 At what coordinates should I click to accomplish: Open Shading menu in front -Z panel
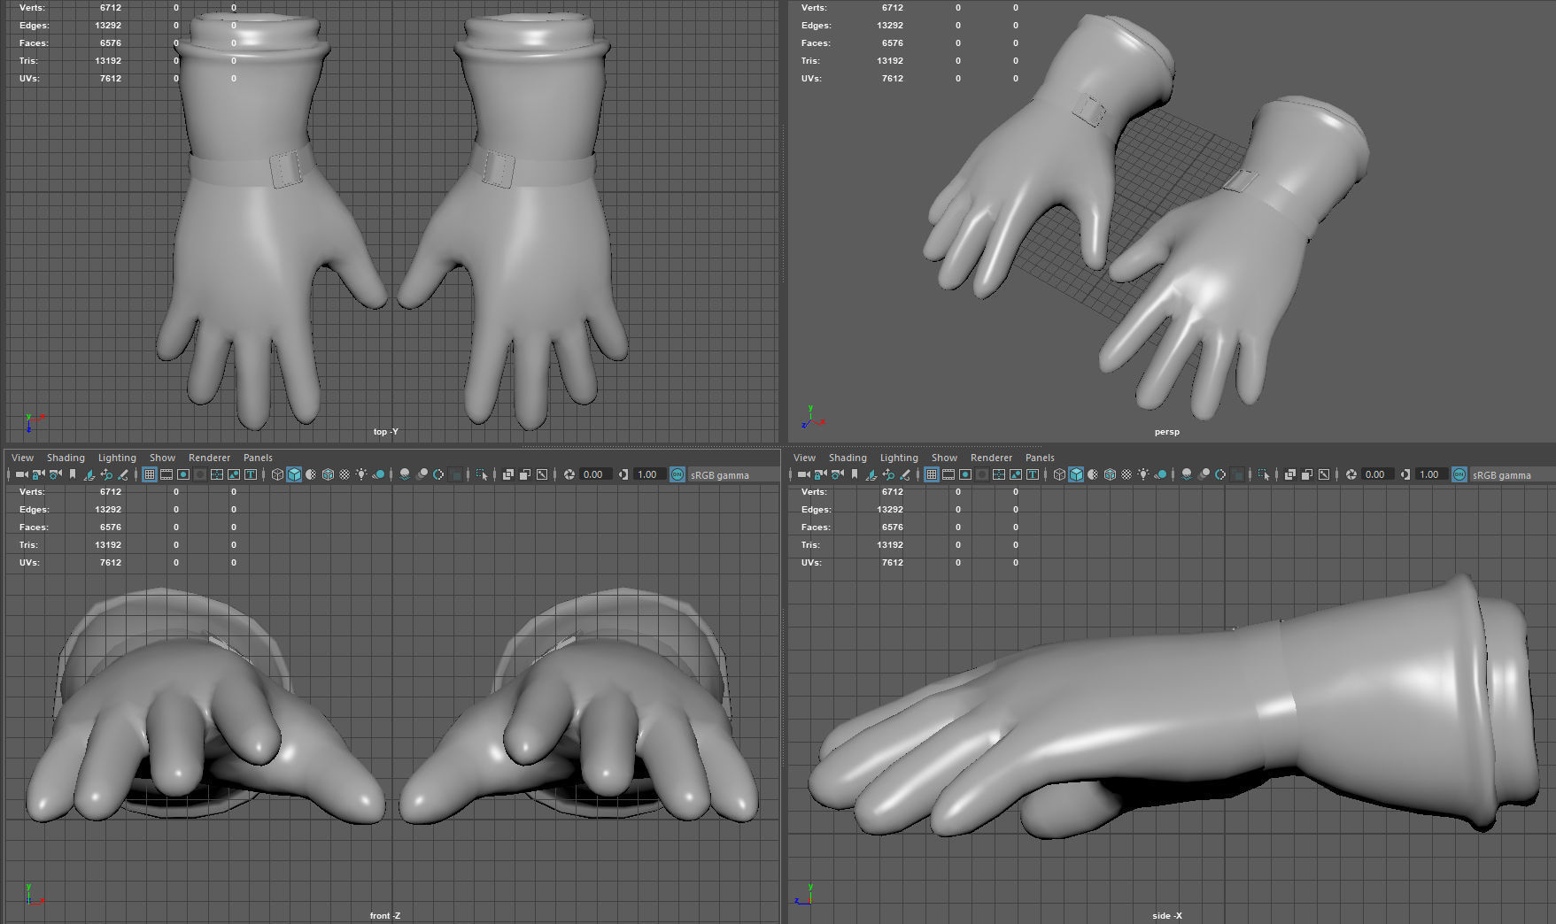tap(66, 458)
